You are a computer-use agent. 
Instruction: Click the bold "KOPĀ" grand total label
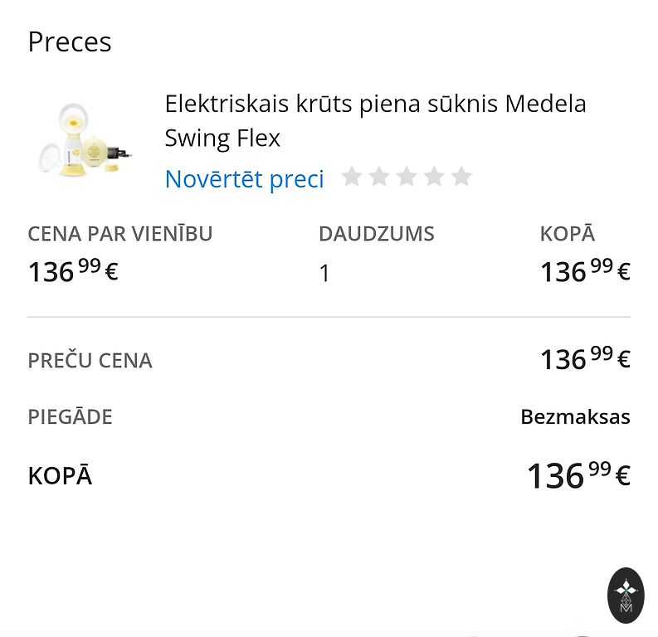(60, 476)
